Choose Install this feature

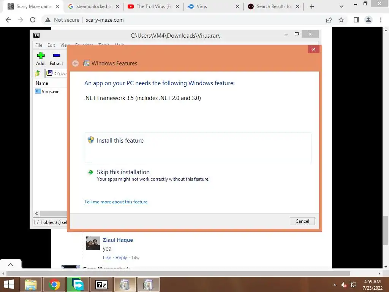pos(198,148)
